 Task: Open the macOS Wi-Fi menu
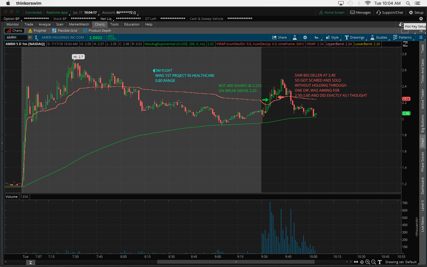(368, 3)
